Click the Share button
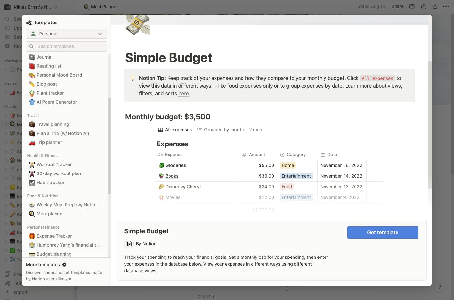Image resolution: width=454 pixels, height=300 pixels. click(x=397, y=6)
